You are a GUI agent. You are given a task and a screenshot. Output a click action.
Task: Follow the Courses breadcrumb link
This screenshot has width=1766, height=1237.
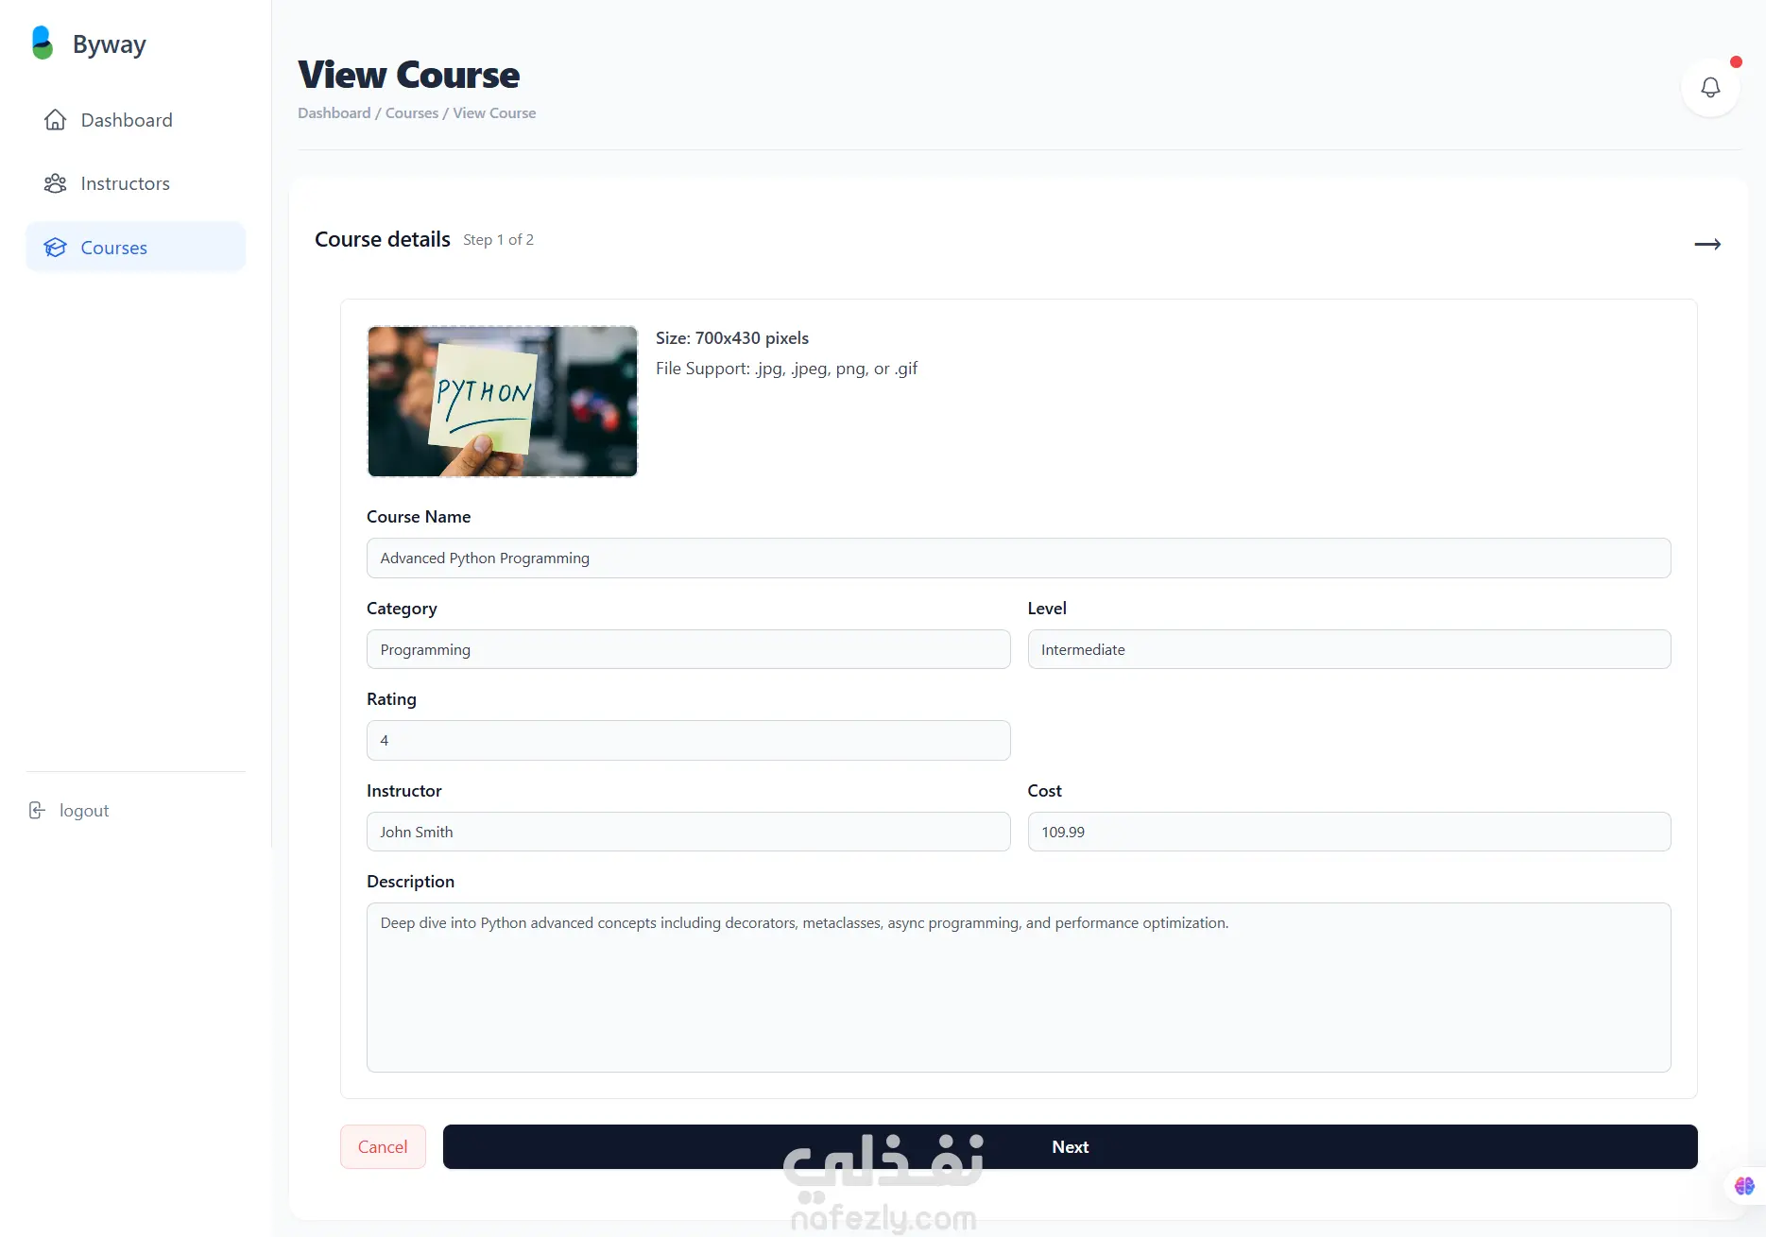412,112
